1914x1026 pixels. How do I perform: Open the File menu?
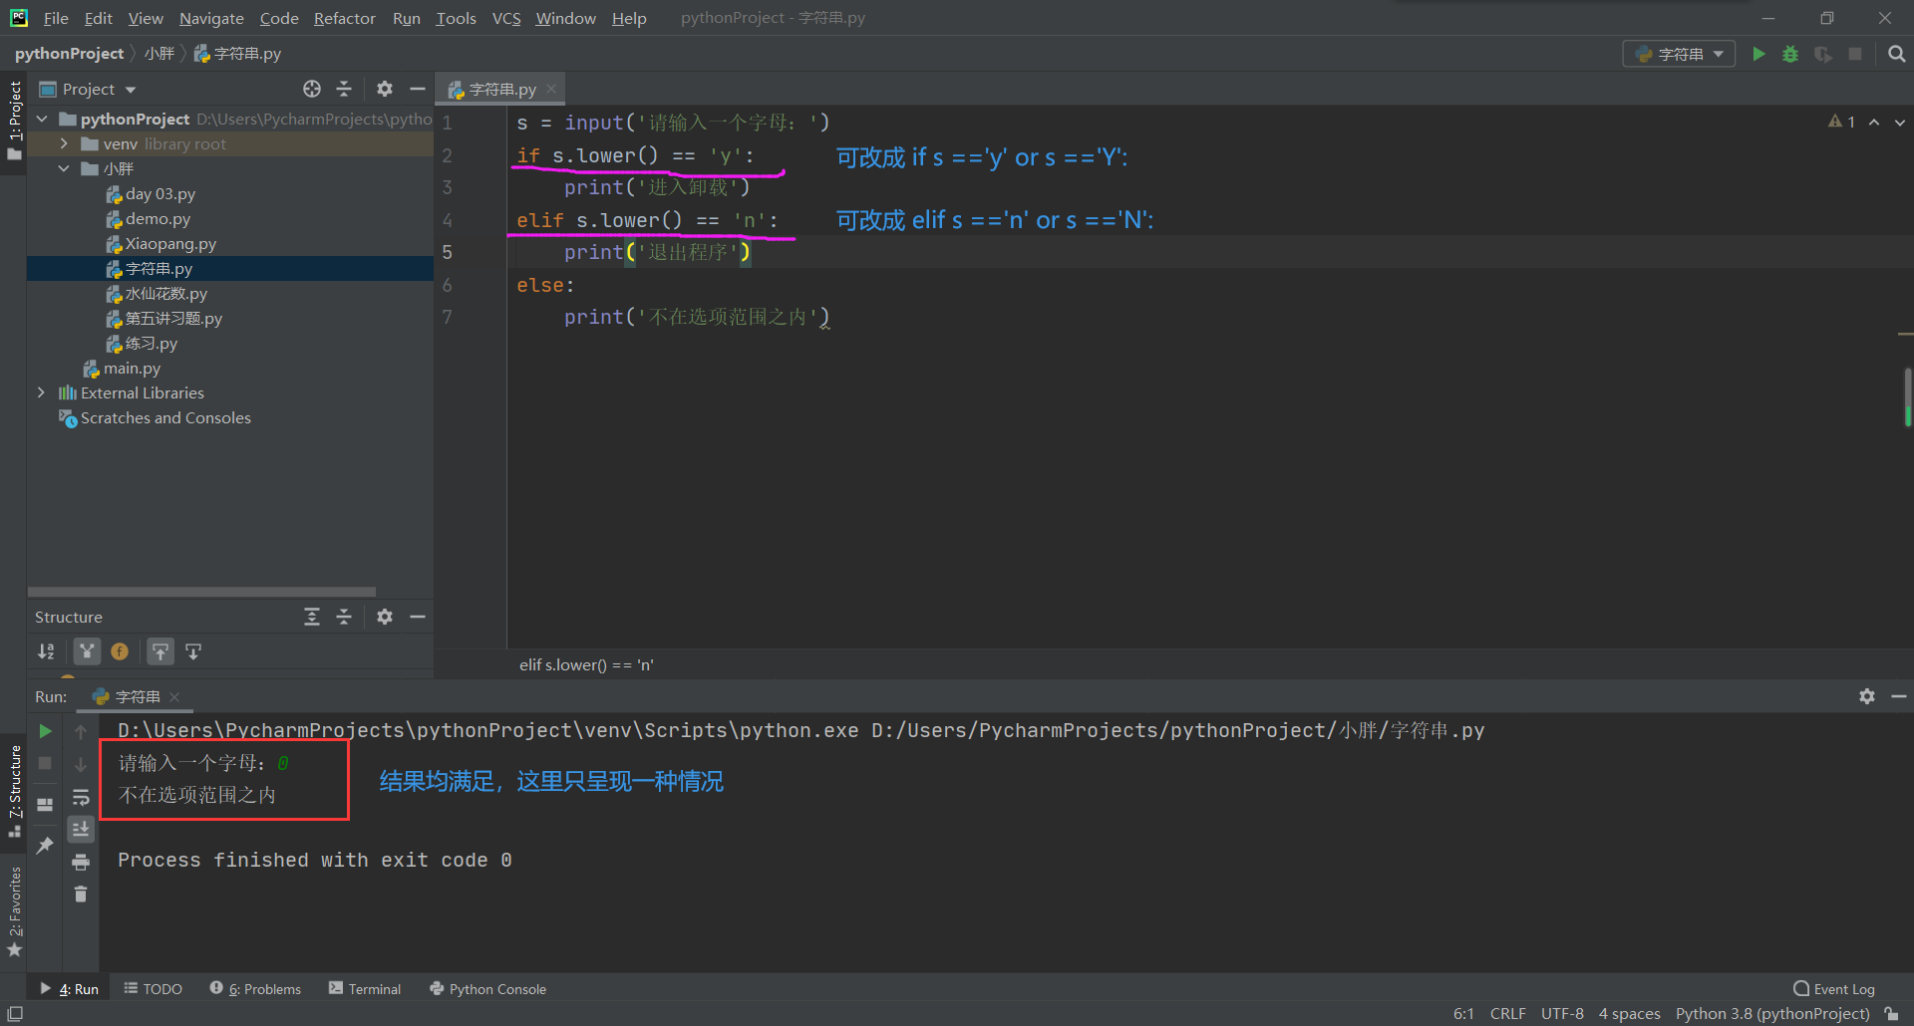pos(56,18)
